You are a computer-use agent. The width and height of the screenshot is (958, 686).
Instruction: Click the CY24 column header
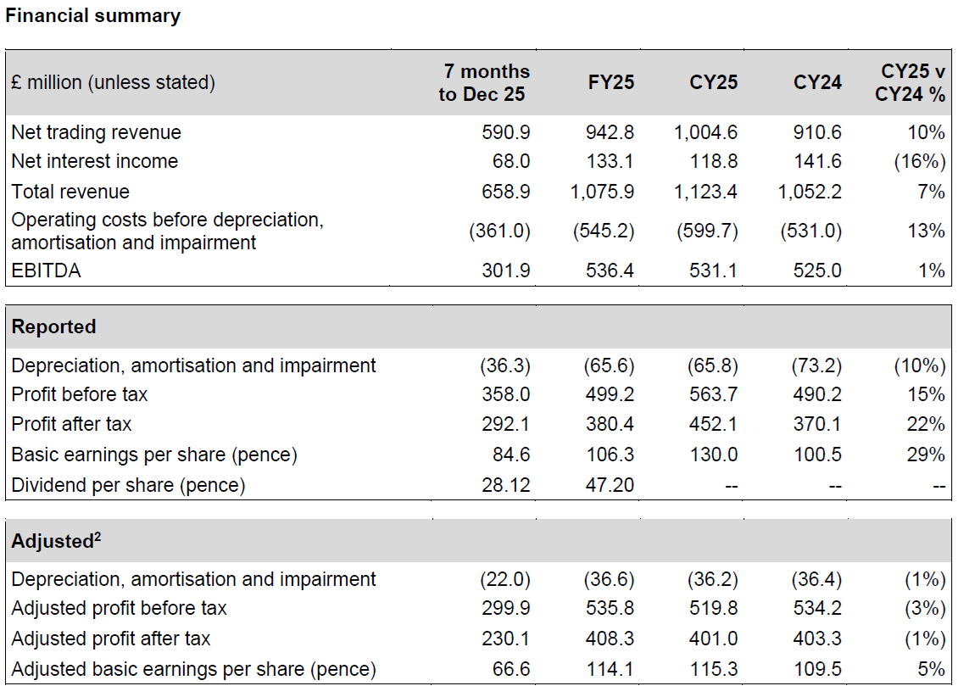coord(817,82)
